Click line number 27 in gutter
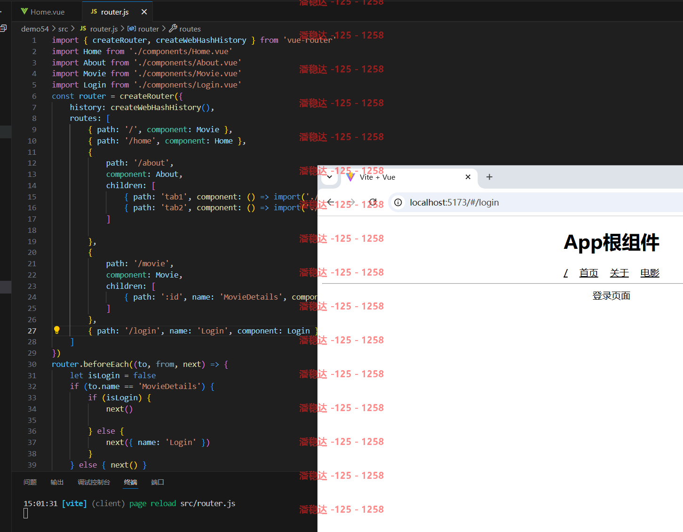 point(32,331)
